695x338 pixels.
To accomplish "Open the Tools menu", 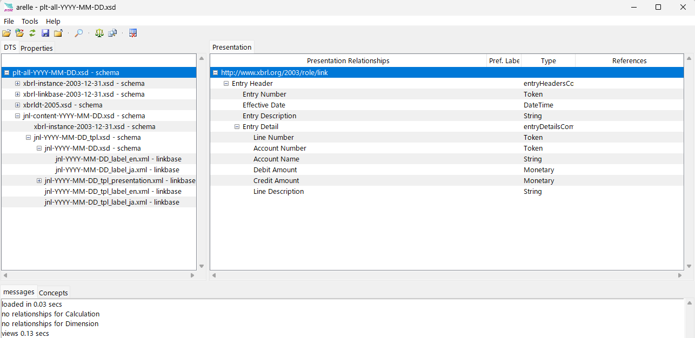I will [30, 21].
